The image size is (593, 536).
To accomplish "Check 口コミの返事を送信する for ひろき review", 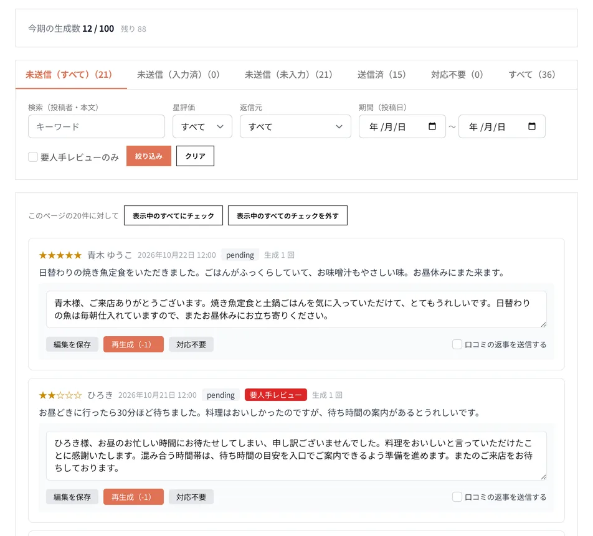I will (457, 497).
